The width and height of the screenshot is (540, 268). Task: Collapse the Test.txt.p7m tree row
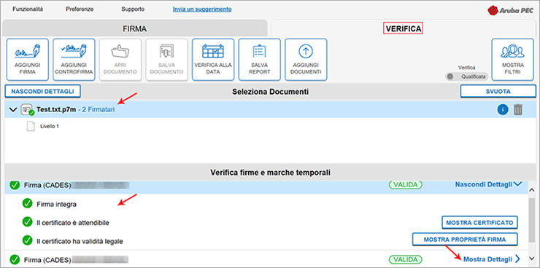(x=13, y=110)
